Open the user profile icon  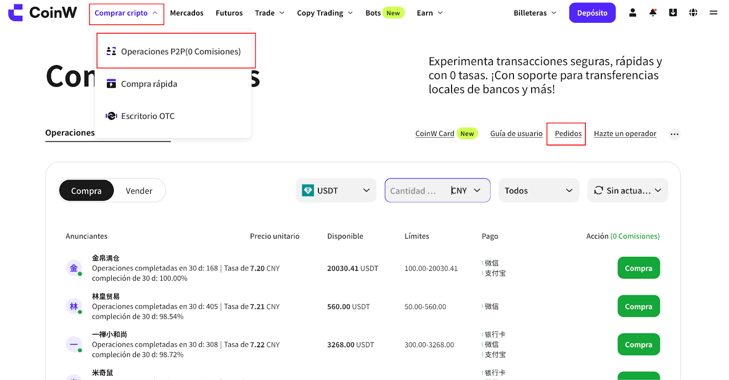click(x=632, y=13)
